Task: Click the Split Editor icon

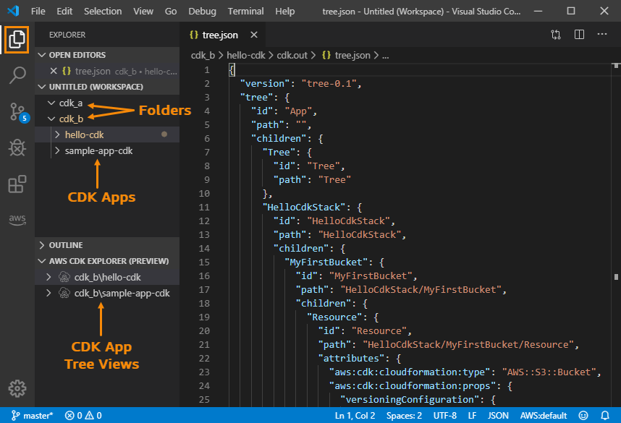Action: tap(579, 35)
